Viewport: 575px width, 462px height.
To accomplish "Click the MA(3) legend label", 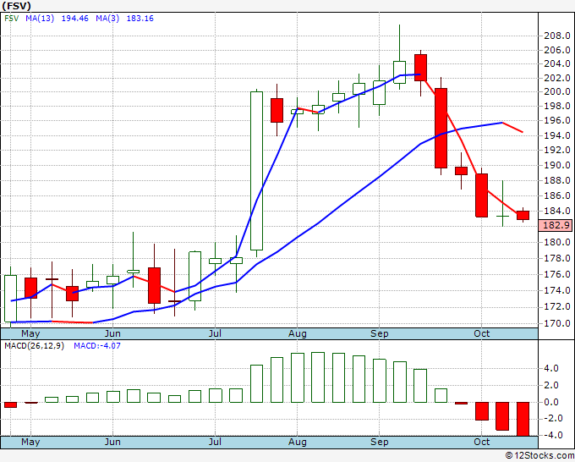I will tap(107, 19).
